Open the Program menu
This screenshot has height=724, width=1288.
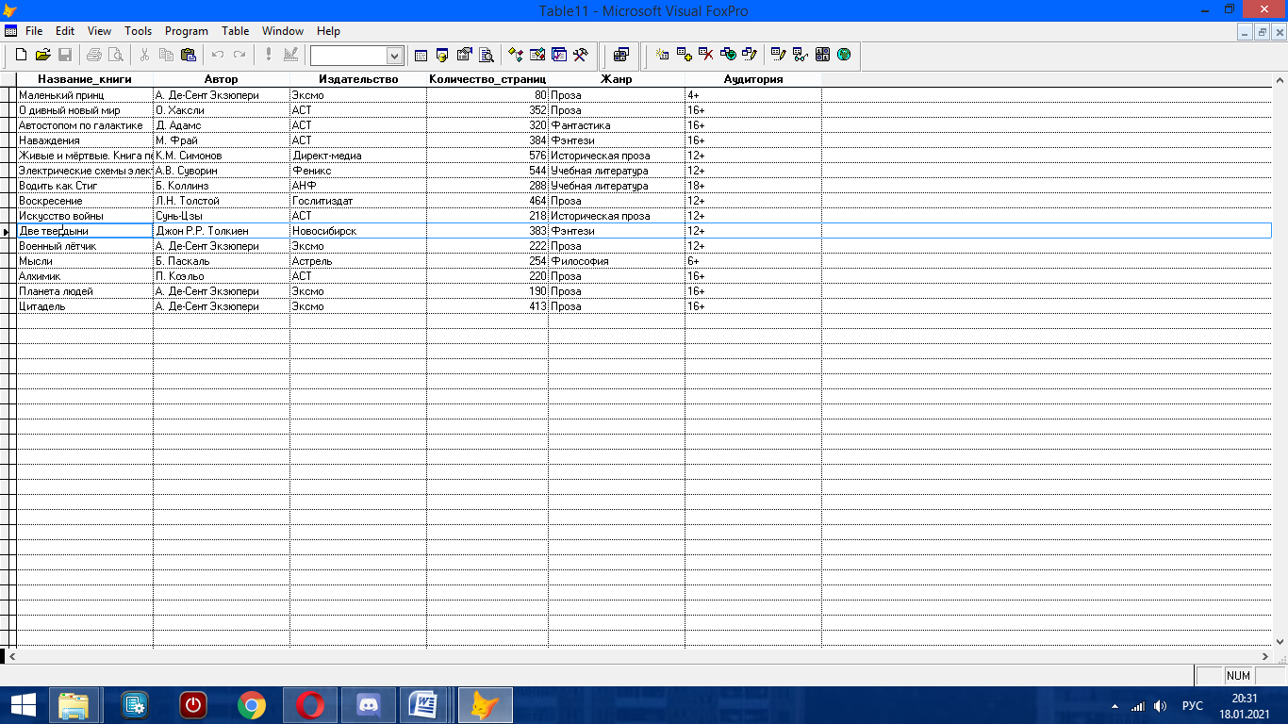[187, 31]
